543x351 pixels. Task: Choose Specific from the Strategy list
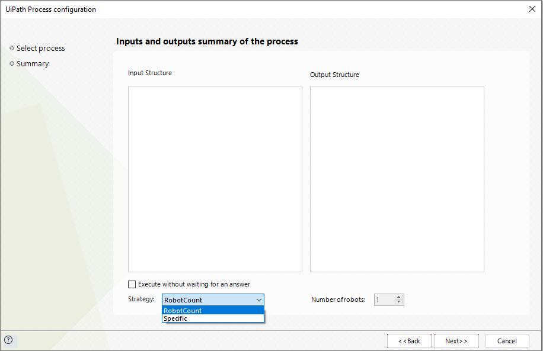[x=213, y=318]
